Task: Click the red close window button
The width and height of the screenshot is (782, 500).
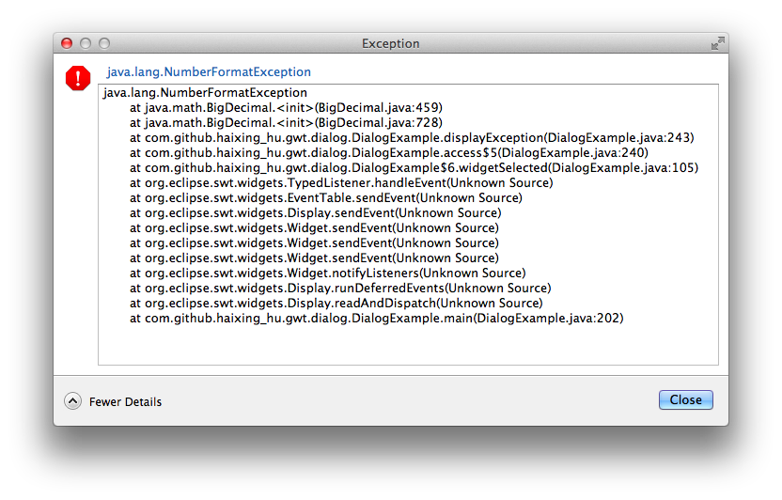Action: point(67,43)
